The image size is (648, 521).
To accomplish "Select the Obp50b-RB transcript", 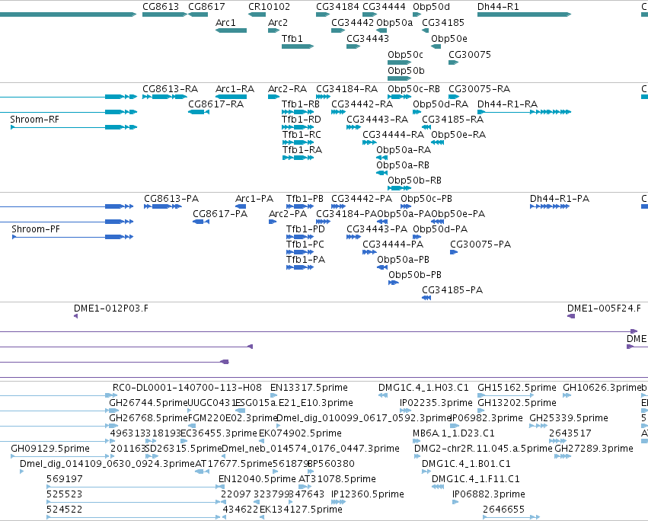I will click(399, 189).
